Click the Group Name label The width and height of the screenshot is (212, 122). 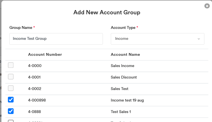(21, 27)
